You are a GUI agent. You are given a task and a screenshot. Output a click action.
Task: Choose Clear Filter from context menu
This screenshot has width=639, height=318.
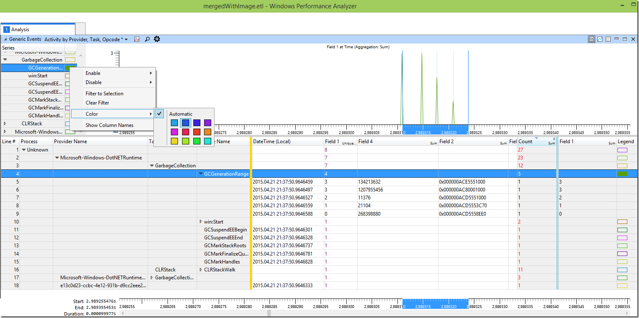pyautogui.click(x=113, y=103)
